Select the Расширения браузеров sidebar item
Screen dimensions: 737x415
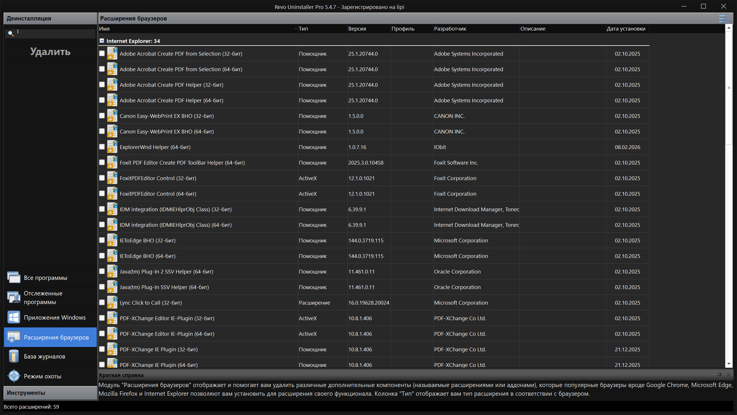50,337
